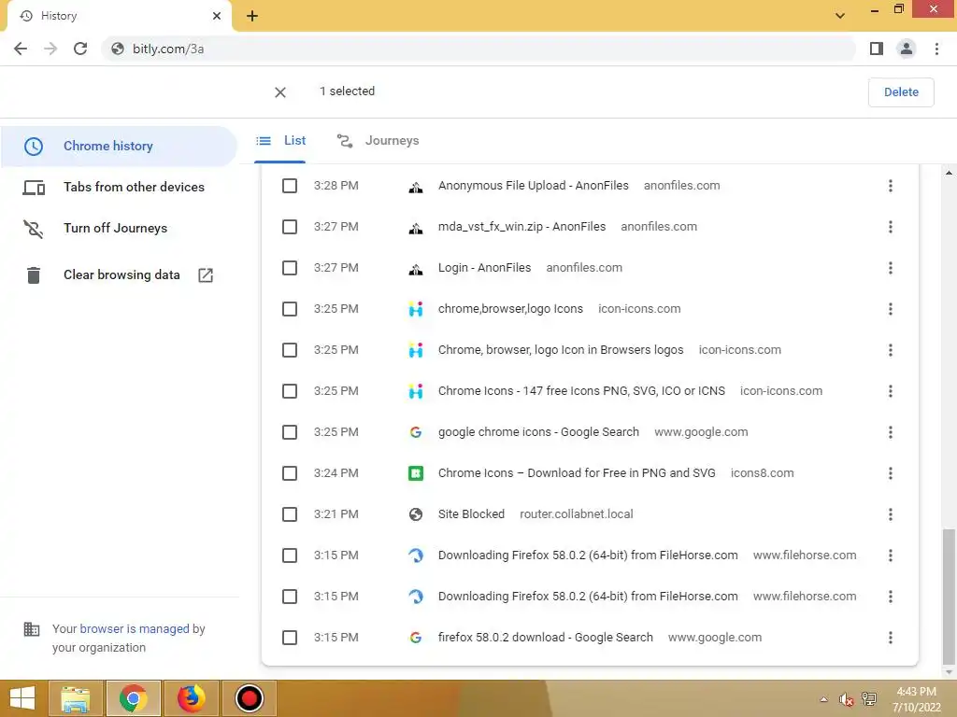Viewport: 957px width, 717px height.
Task: Delete the selected history entry
Action: [x=901, y=92]
